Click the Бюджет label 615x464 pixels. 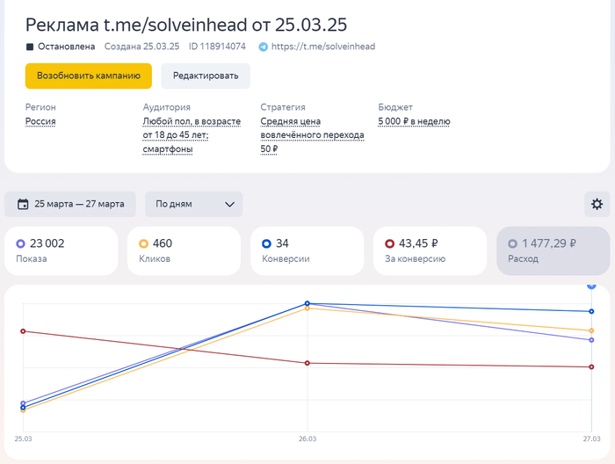(x=395, y=107)
